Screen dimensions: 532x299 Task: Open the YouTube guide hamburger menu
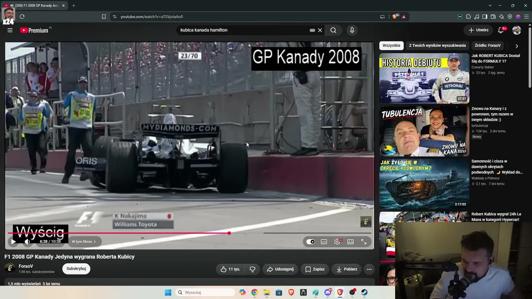[x=10, y=30]
